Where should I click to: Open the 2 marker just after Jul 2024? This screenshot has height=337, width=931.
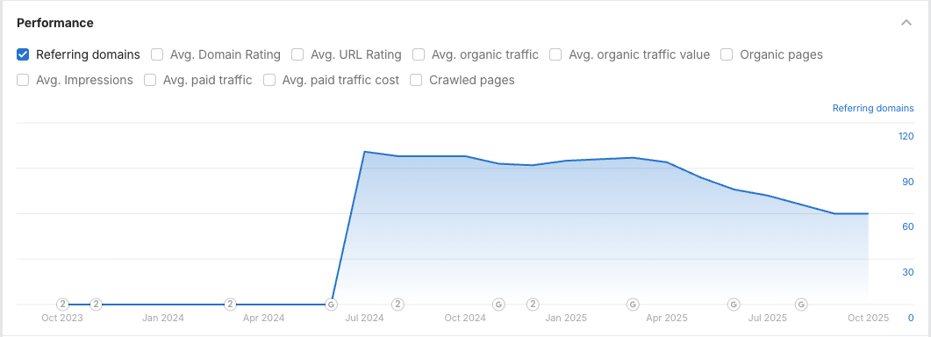(397, 305)
